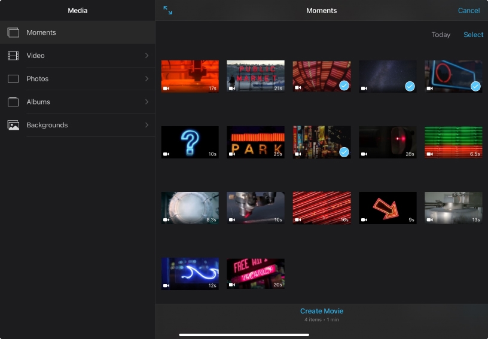The image size is (488, 339).
Task: Open Albums in the Media sidebar
Action: pyautogui.click(x=38, y=102)
